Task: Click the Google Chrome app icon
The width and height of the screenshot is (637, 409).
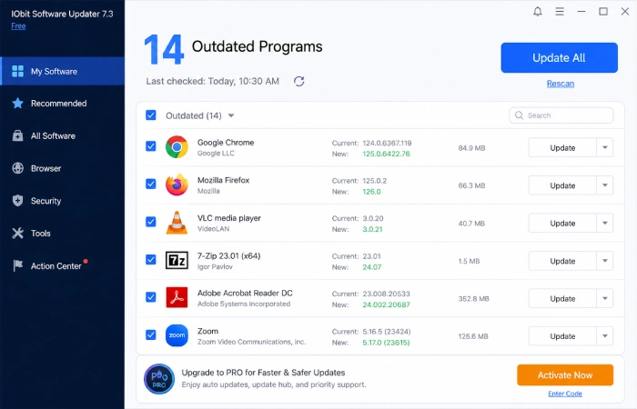Action: click(x=177, y=147)
